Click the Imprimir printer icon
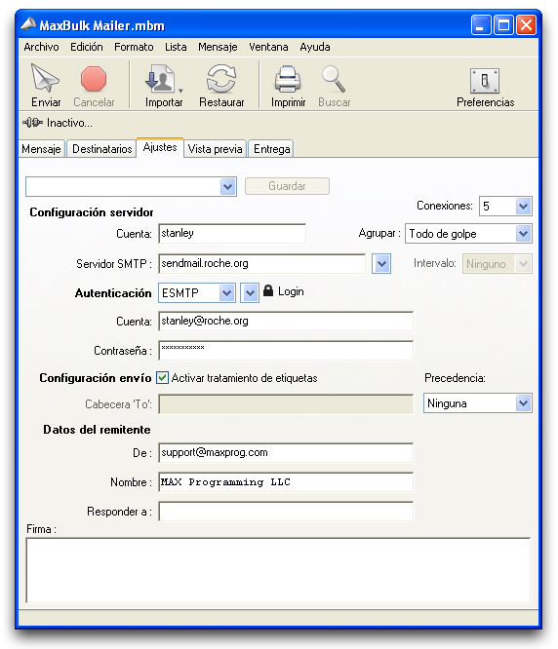The image size is (558, 649). pyautogui.click(x=288, y=79)
